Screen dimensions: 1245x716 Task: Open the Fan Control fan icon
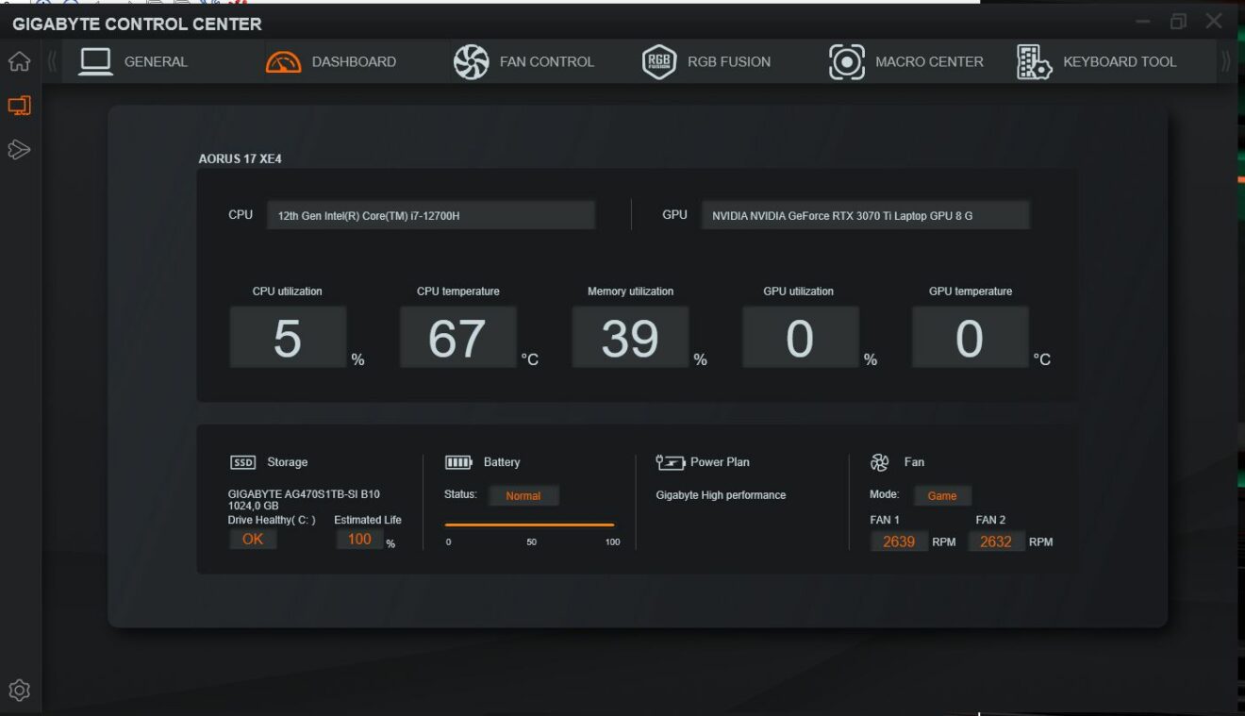pyautogui.click(x=471, y=60)
